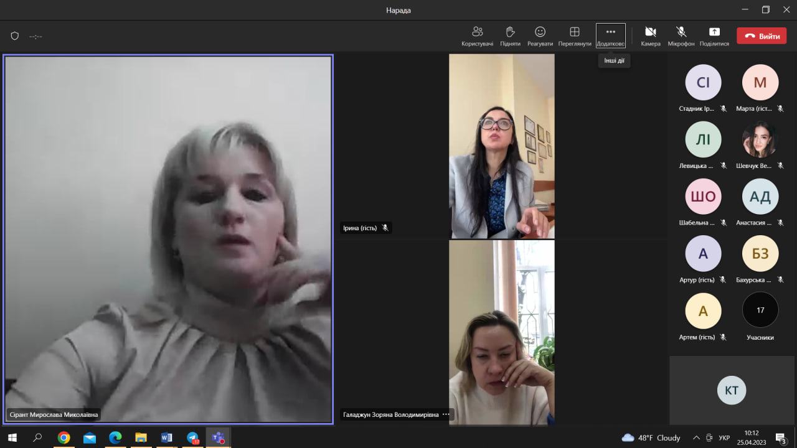Image resolution: width=797 pixels, height=448 pixels.
Task: Raise hand with Підняти button
Action: 510,35
